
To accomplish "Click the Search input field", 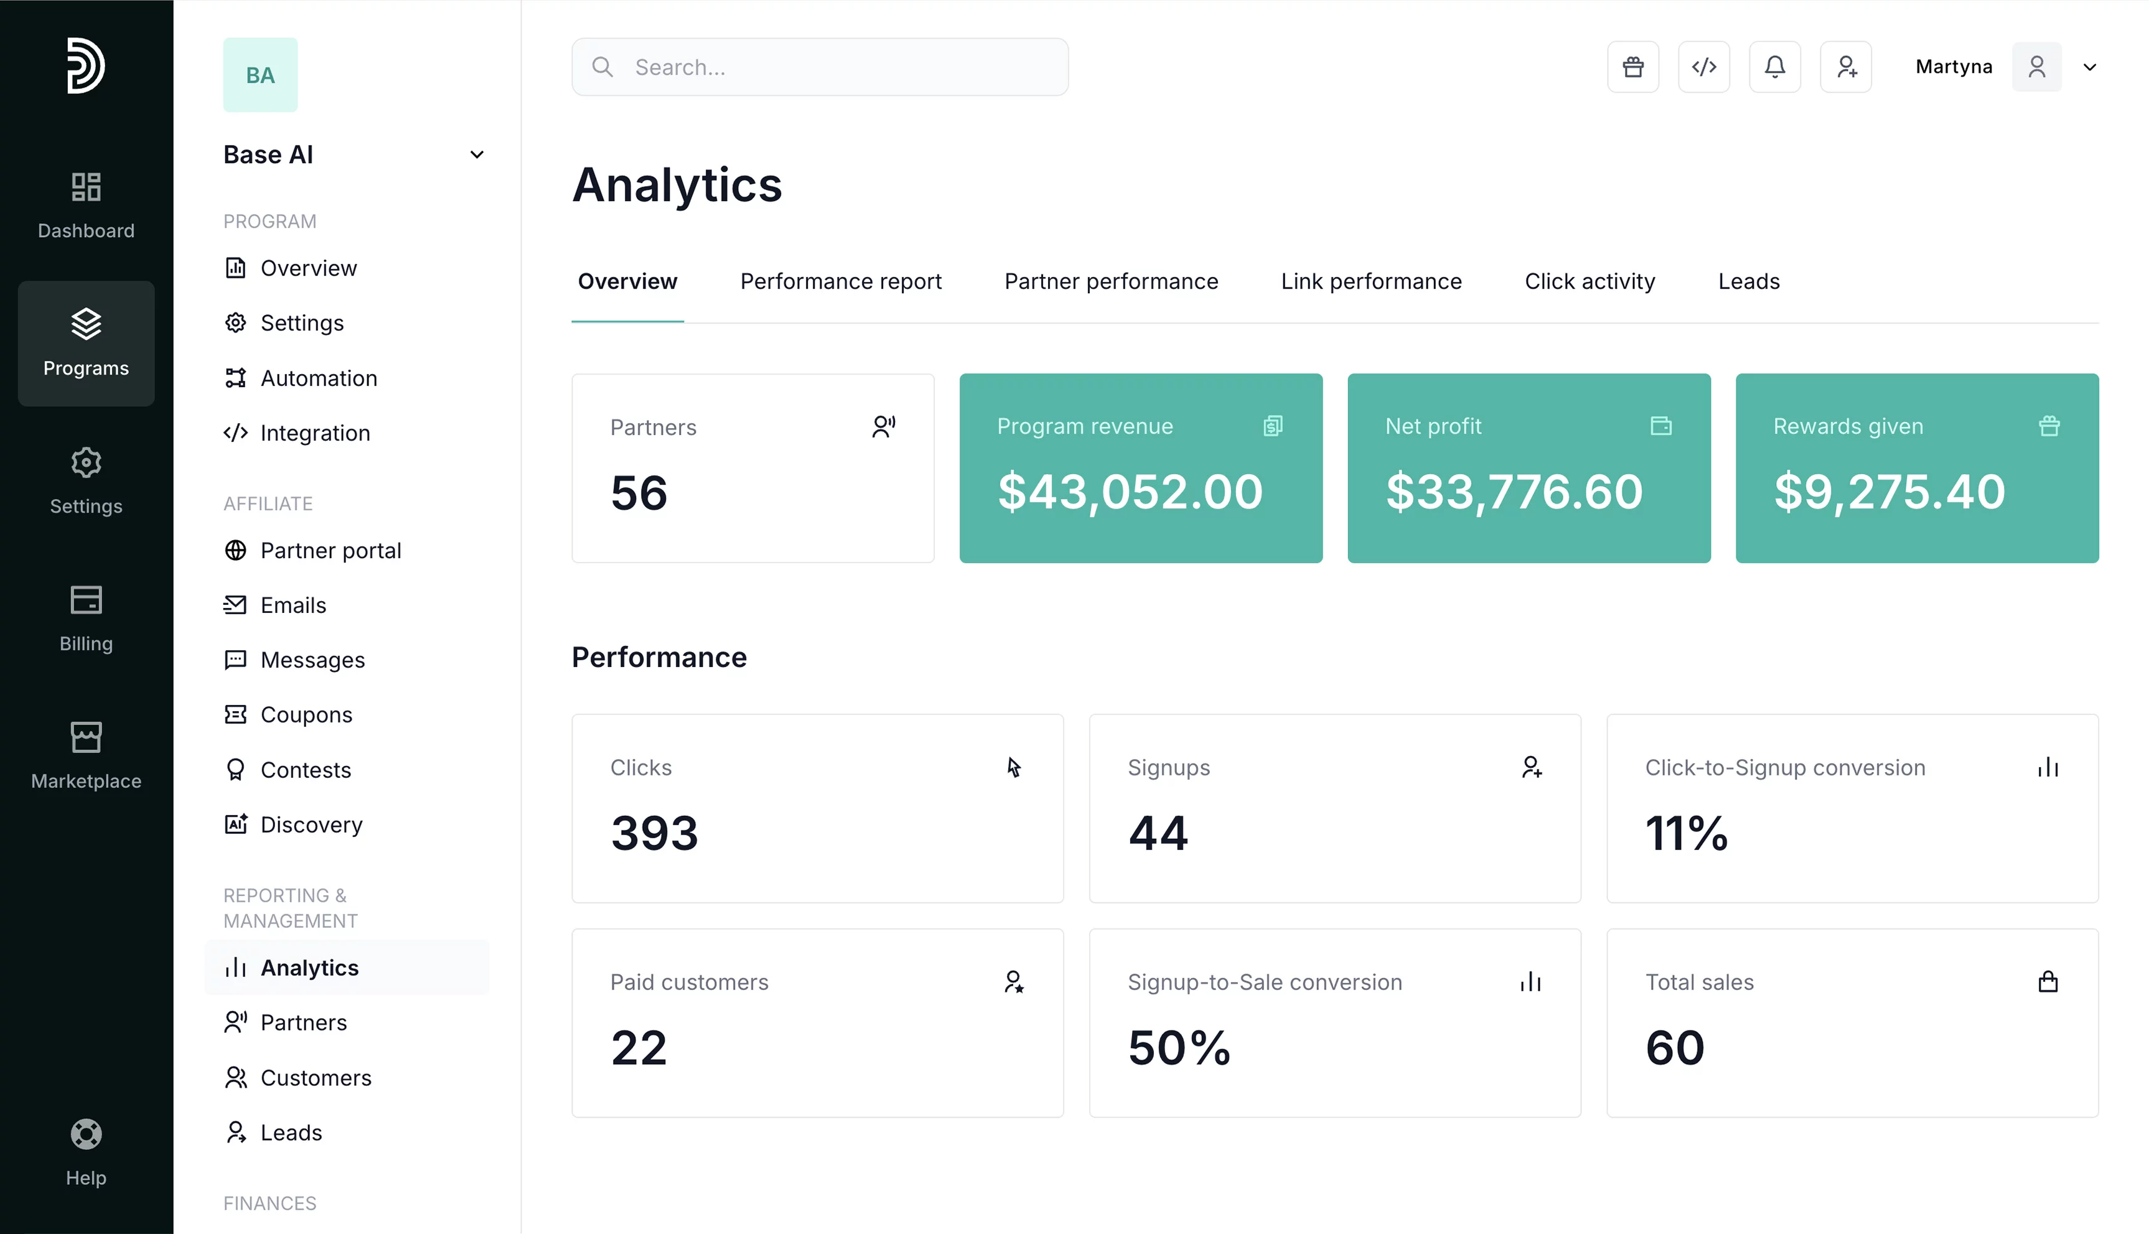I will tap(820, 67).
